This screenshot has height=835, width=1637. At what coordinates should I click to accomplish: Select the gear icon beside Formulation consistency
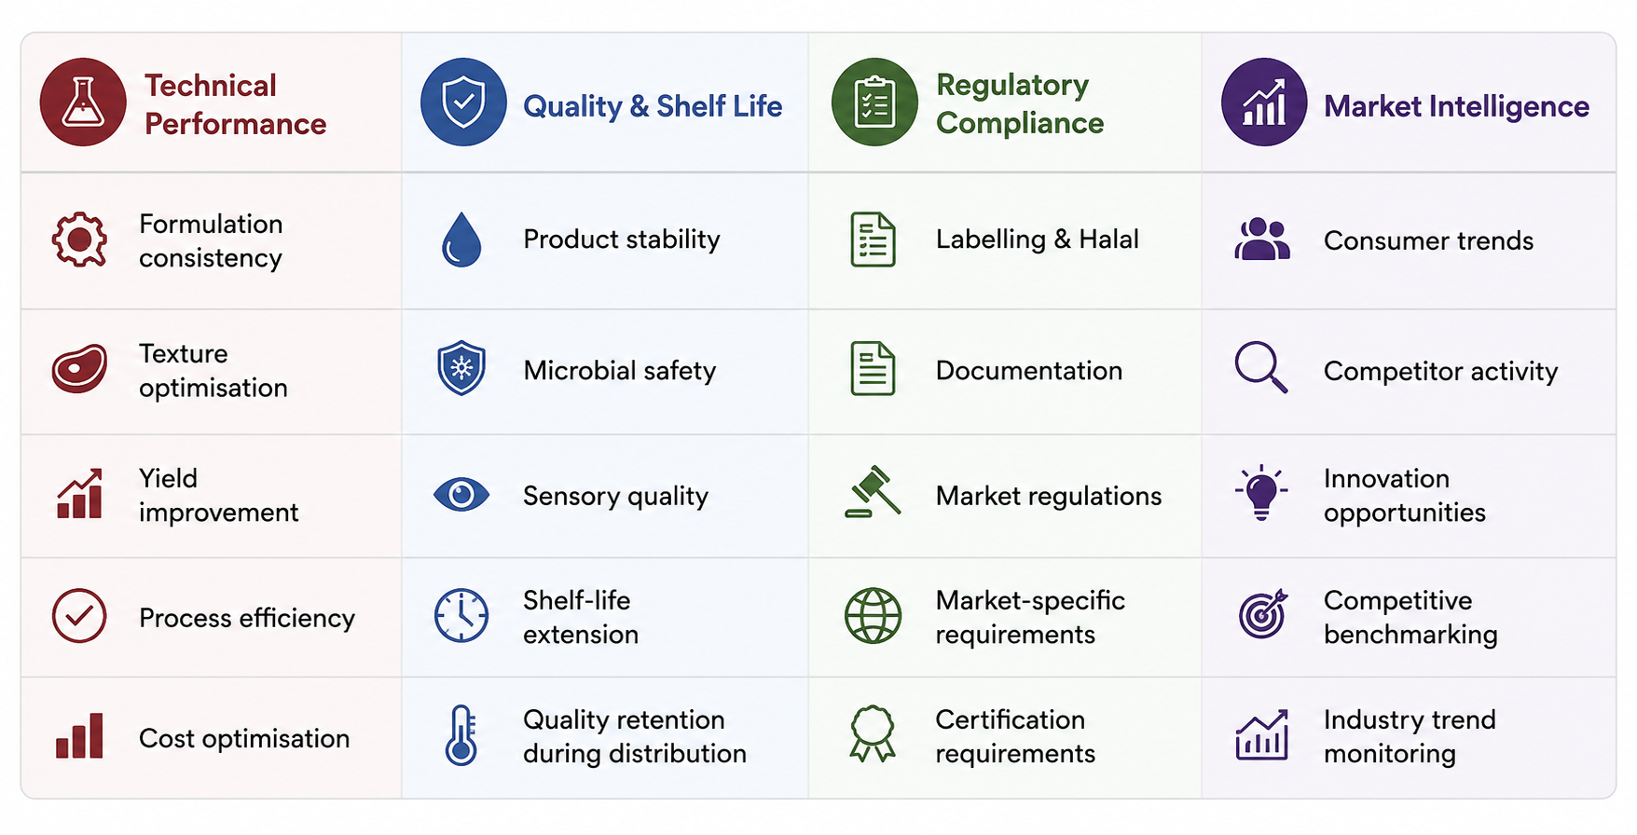tap(79, 240)
